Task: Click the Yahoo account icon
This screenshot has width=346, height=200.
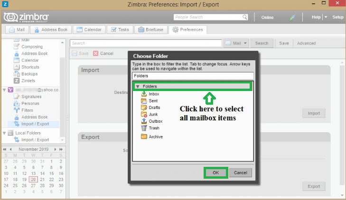Action: coord(10,90)
